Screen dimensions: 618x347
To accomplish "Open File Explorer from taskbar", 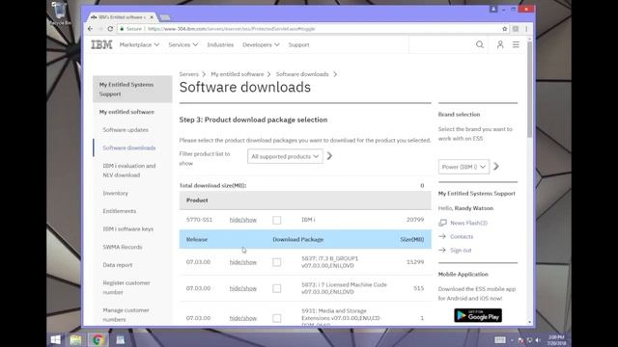I will tap(75, 339).
